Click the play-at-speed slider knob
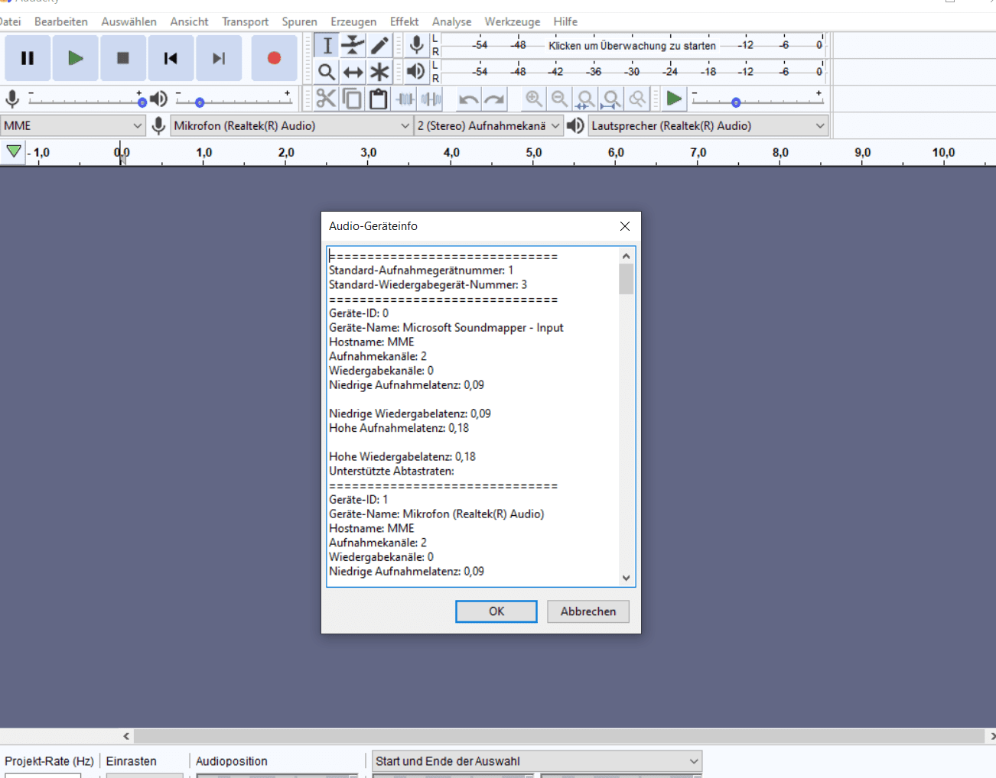This screenshot has width=996, height=778. [736, 102]
